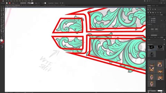
Task: Open Edit Toolbar three-dots button
Action: point(2,49)
